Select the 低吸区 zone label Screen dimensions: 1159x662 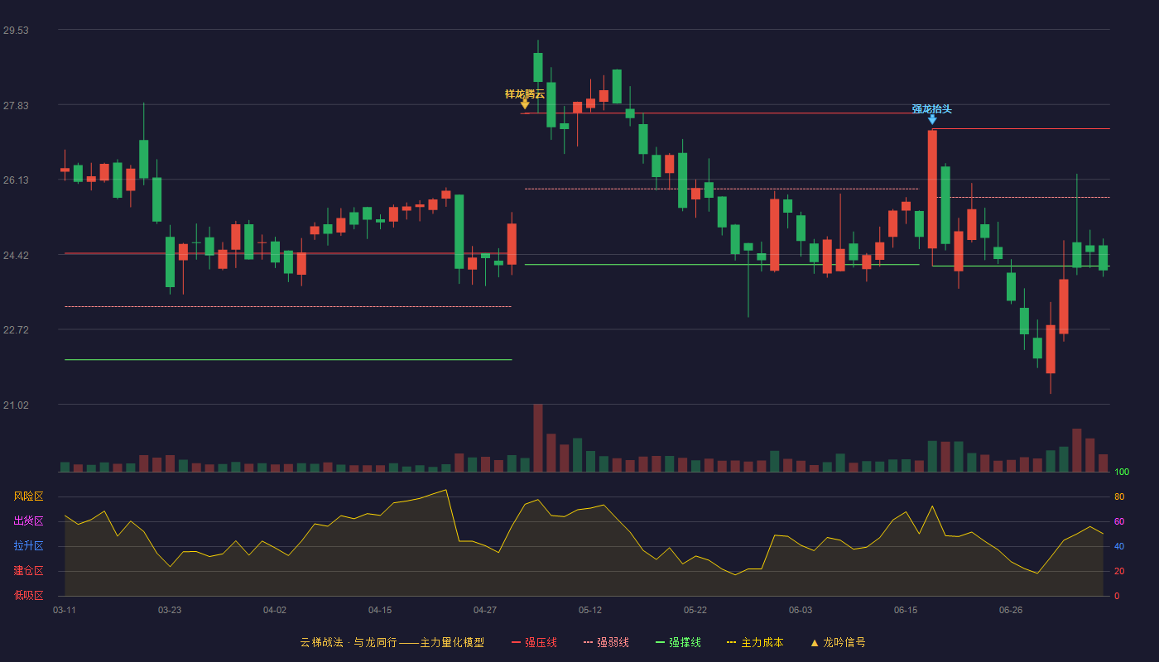tap(28, 596)
